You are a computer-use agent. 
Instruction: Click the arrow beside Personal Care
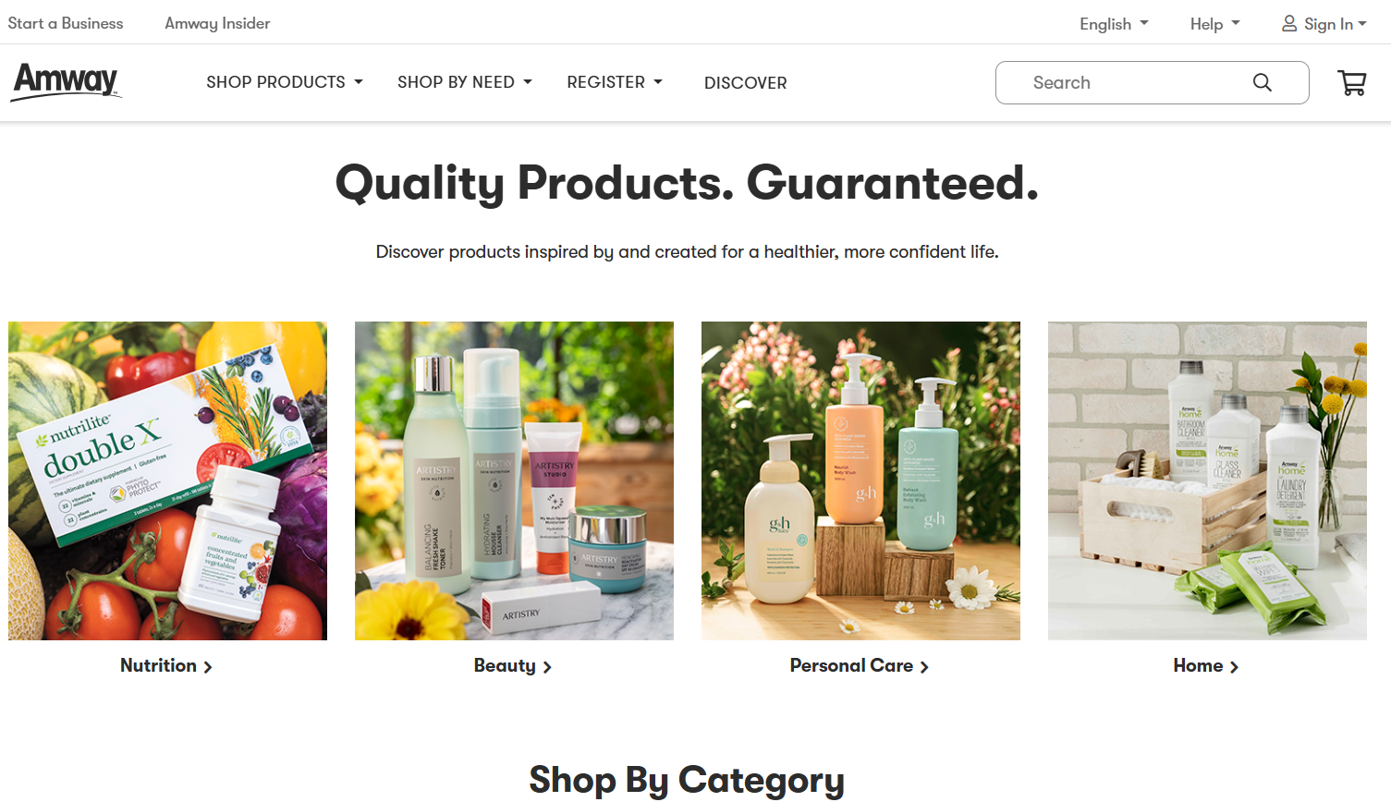924,667
